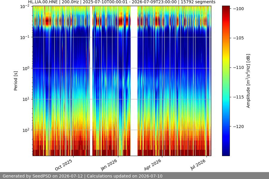The image size is (269, 179).
Task: Click the 'Oct 2025' x-axis label
Action: [x=64, y=165]
